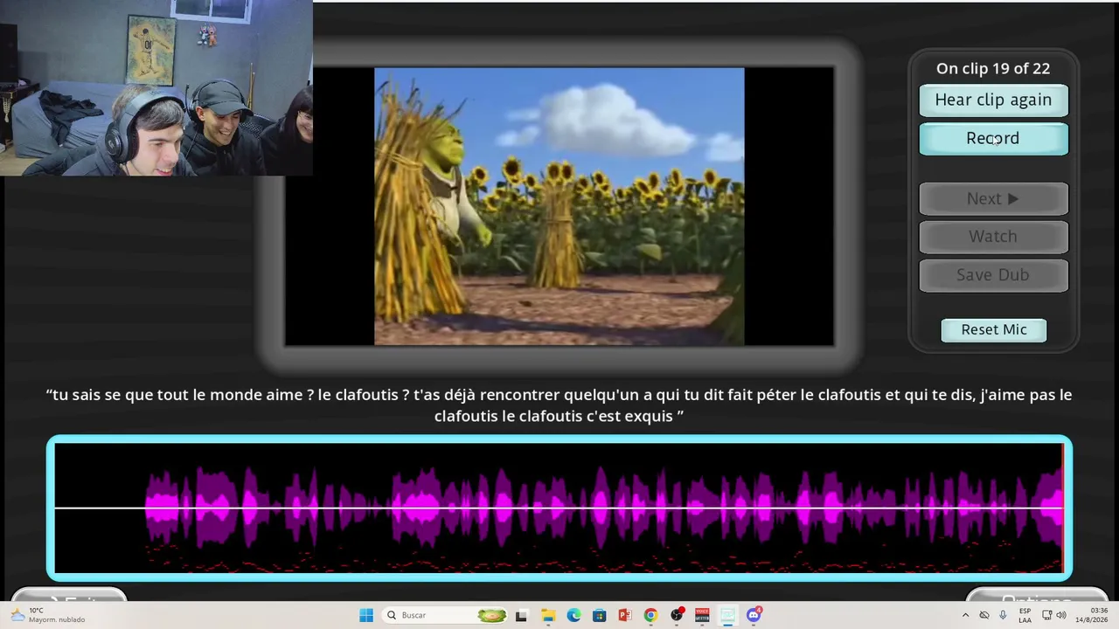The height and width of the screenshot is (629, 1119).
Task: Click the Shrek video clip preview
Action: point(559,206)
